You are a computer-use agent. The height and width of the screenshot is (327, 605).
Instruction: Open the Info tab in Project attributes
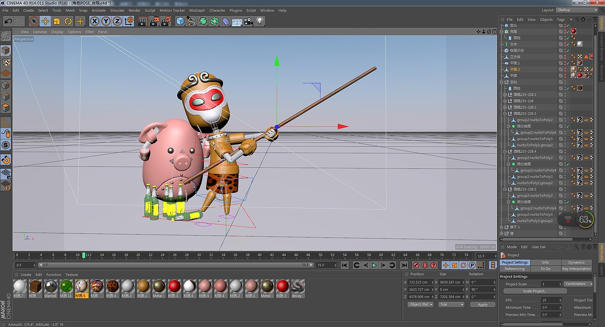(x=545, y=262)
